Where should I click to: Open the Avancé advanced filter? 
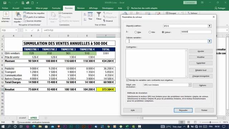point(108,21)
